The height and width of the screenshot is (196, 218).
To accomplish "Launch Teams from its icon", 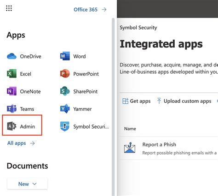I will click(11, 109).
